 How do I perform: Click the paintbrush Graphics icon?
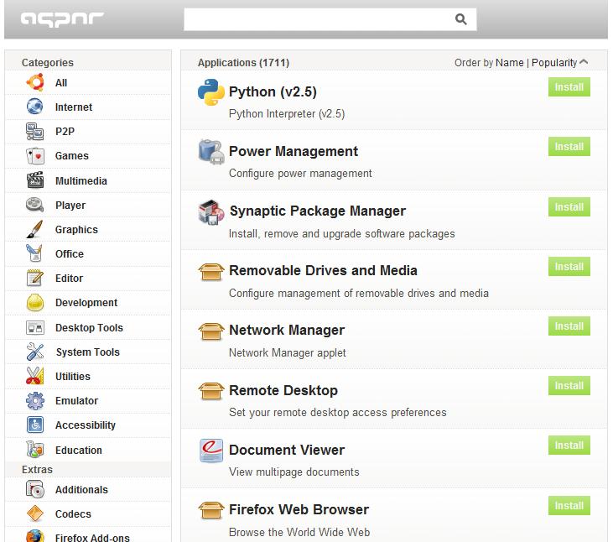pyautogui.click(x=35, y=229)
